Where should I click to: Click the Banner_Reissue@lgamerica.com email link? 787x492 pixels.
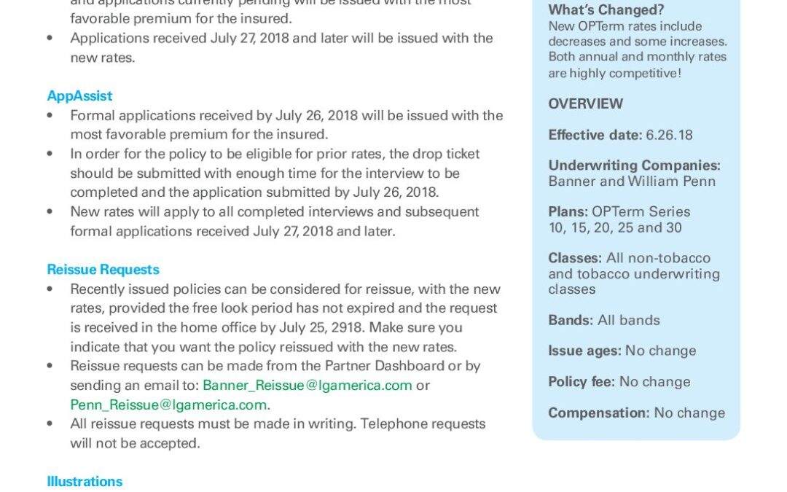(307, 385)
